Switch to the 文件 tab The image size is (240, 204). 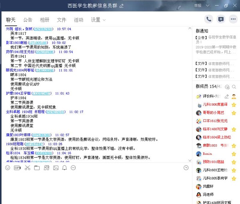(62, 20)
